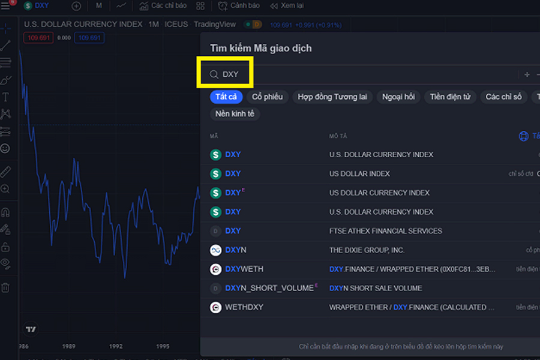
Task: Click Xem lại replay button
Action: click(287, 5)
